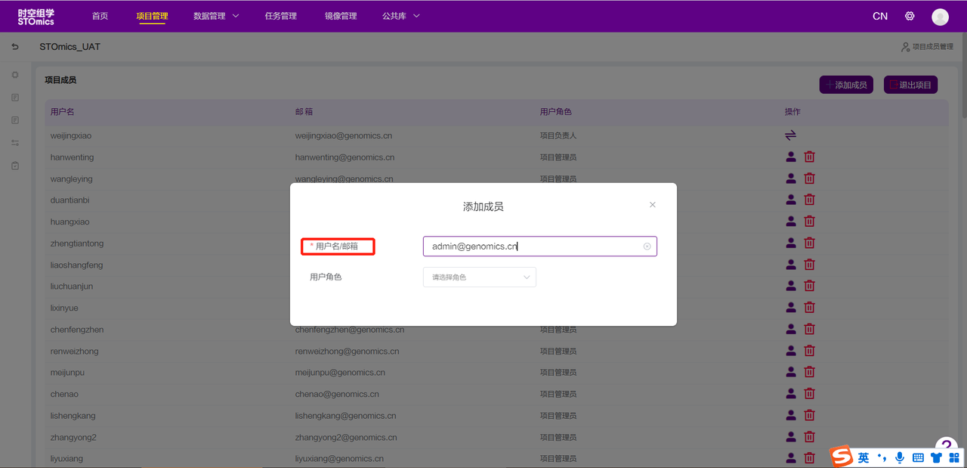Open the 用户角色 role dropdown
The image size is (967, 468).
[x=480, y=277]
